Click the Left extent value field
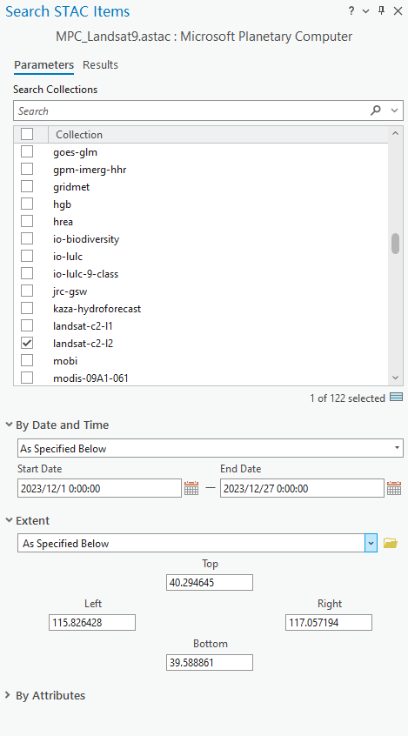The width and height of the screenshot is (408, 736). (x=92, y=622)
